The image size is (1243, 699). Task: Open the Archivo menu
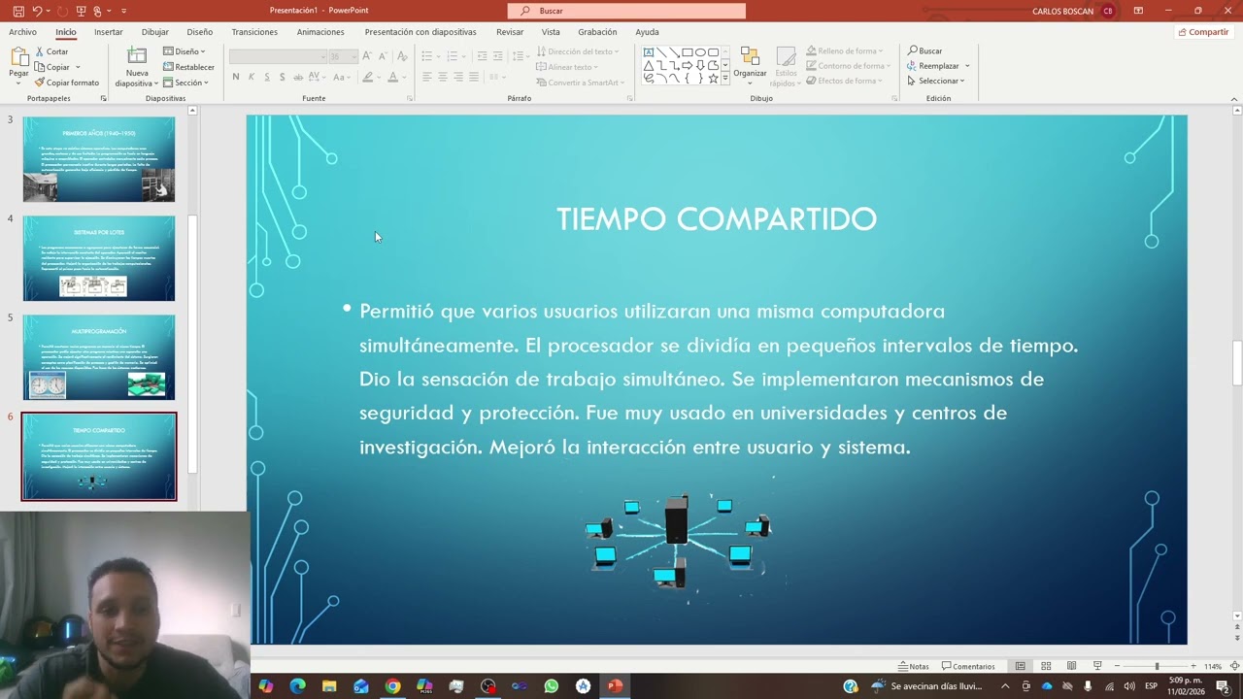click(x=22, y=32)
